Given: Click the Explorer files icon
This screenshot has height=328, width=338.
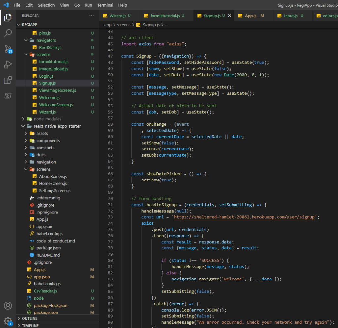Looking at the screenshot, I should click(8, 17).
